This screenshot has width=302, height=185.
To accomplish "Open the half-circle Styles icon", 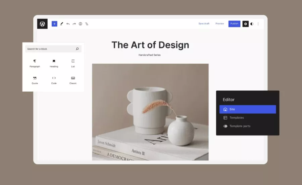I will [x=252, y=24].
